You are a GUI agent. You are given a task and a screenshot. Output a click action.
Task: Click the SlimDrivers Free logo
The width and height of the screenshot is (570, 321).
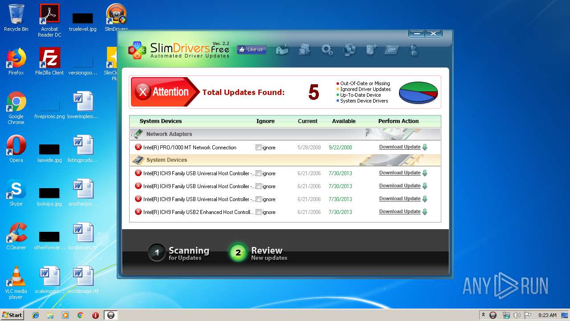pos(179,50)
